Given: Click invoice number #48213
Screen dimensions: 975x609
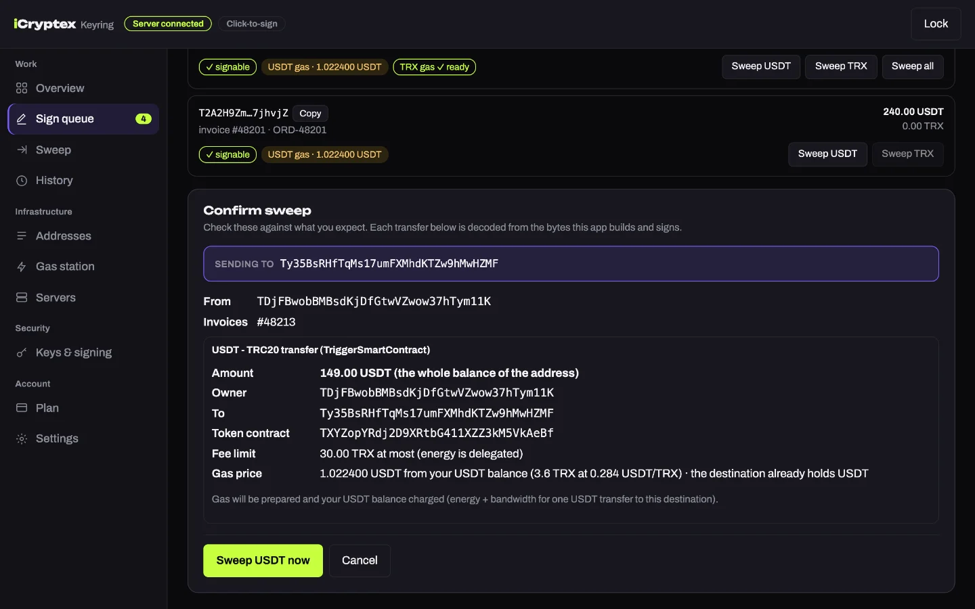Looking at the screenshot, I should pyautogui.click(x=276, y=322).
